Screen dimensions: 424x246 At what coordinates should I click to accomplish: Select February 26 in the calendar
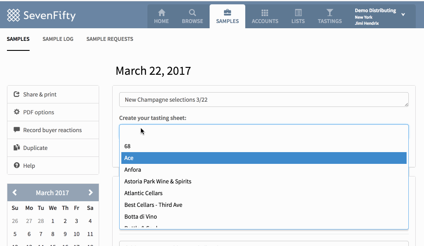point(15,221)
